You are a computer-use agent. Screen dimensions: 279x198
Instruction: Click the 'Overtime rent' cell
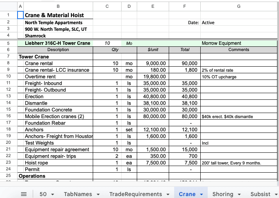tap(58, 76)
